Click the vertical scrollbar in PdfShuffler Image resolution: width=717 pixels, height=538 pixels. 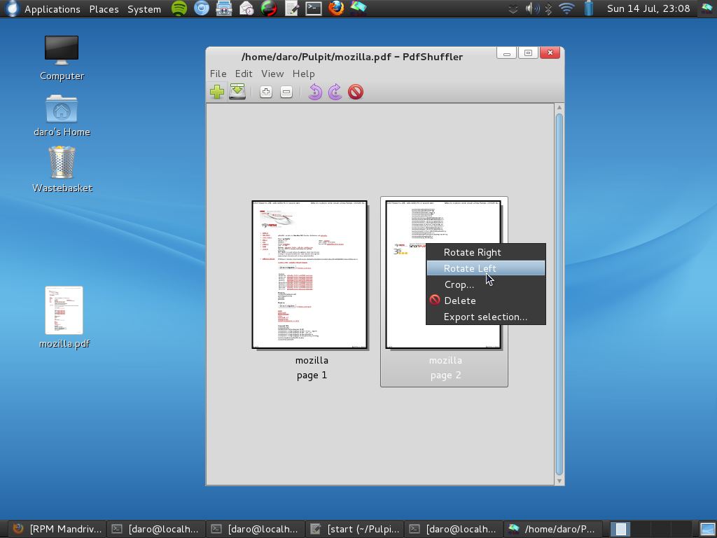pos(559,294)
